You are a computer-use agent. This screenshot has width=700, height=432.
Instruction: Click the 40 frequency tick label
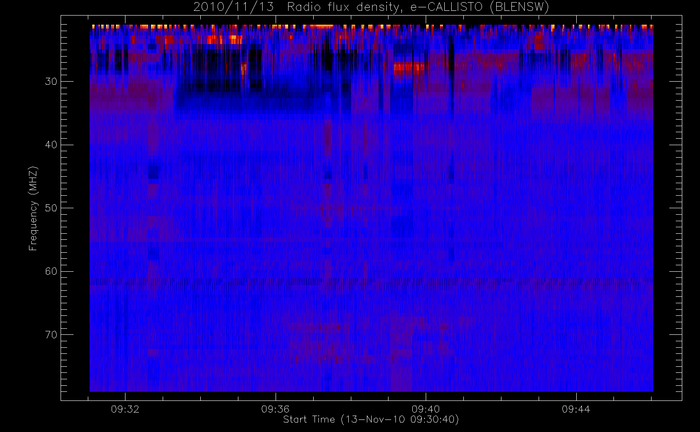pyautogui.click(x=51, y=145)
